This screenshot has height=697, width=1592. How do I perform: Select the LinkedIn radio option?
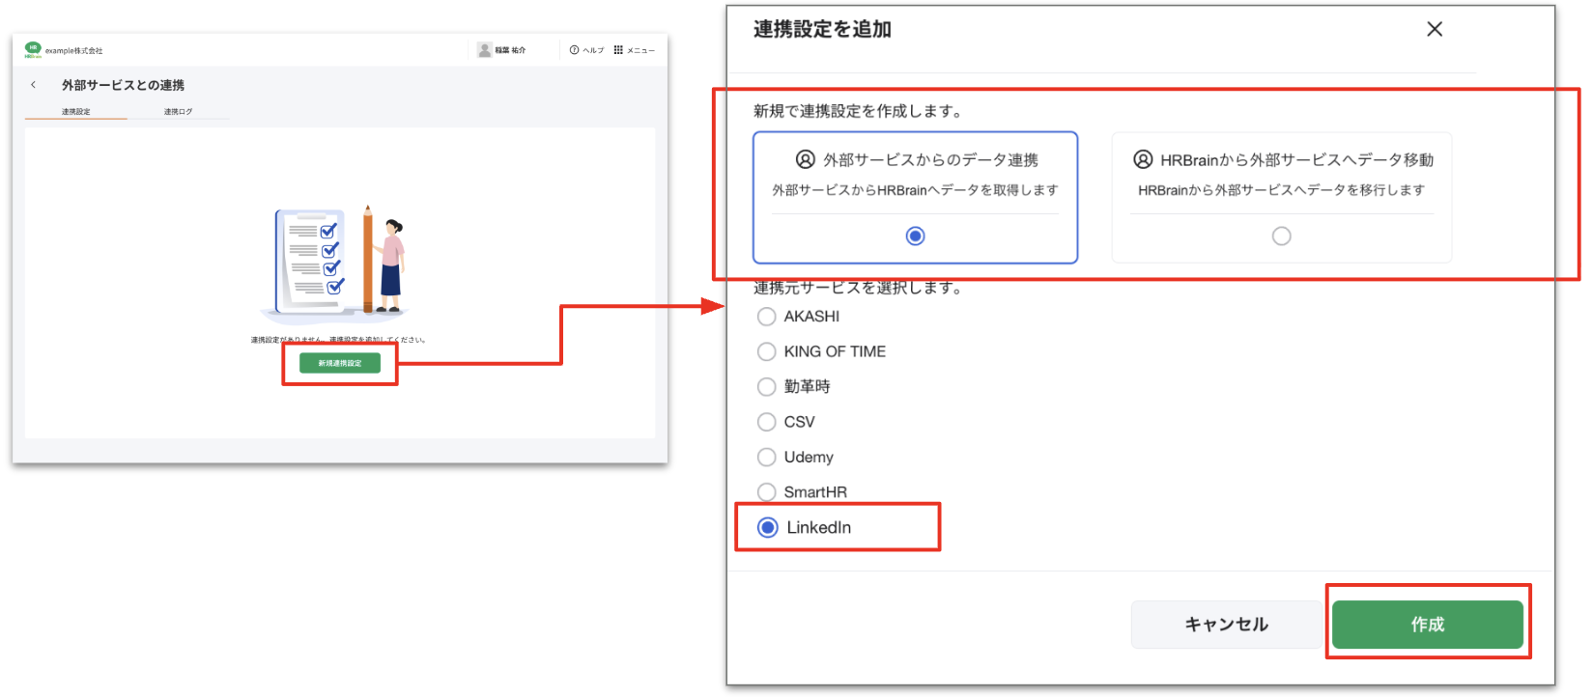click(768, 527)
